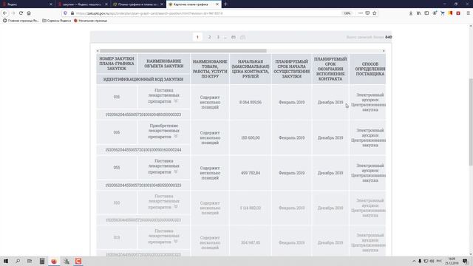Click the browser forward arrow
473x266 pixels.
tap(13, 13)
